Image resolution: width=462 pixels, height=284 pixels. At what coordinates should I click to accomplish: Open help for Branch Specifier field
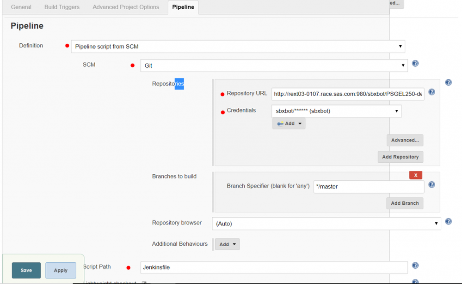click(x=431, y=185)
